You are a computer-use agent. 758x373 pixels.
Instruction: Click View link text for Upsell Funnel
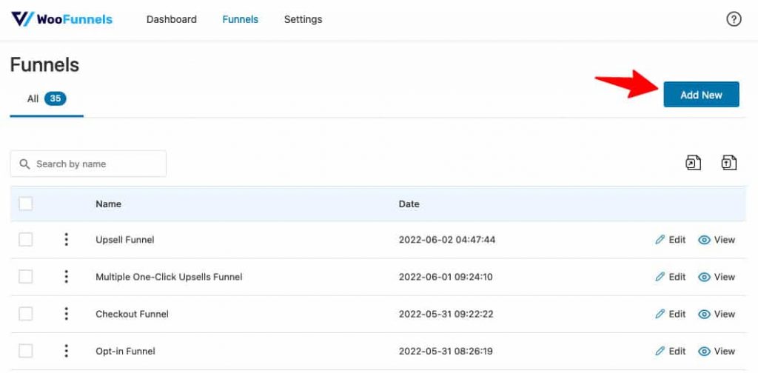pyautogui.click(x=725, y=239)
